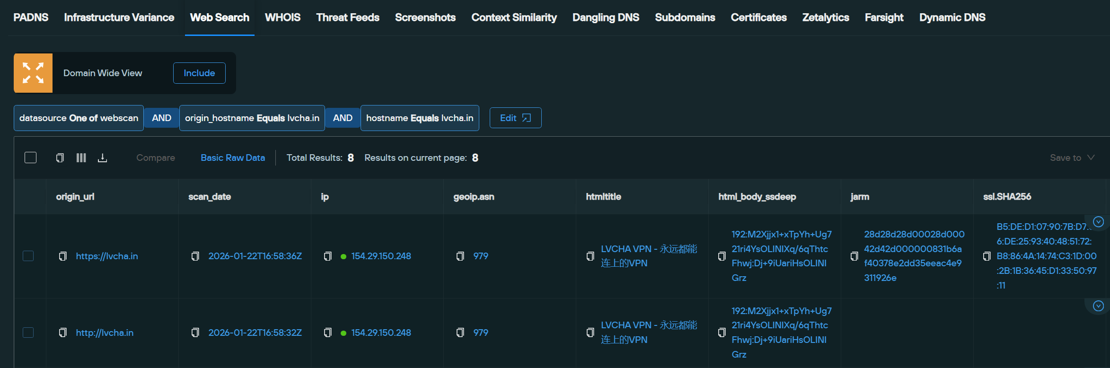Click the Edit query button
Screen dimensions: 1110x368
click(515, 118)
